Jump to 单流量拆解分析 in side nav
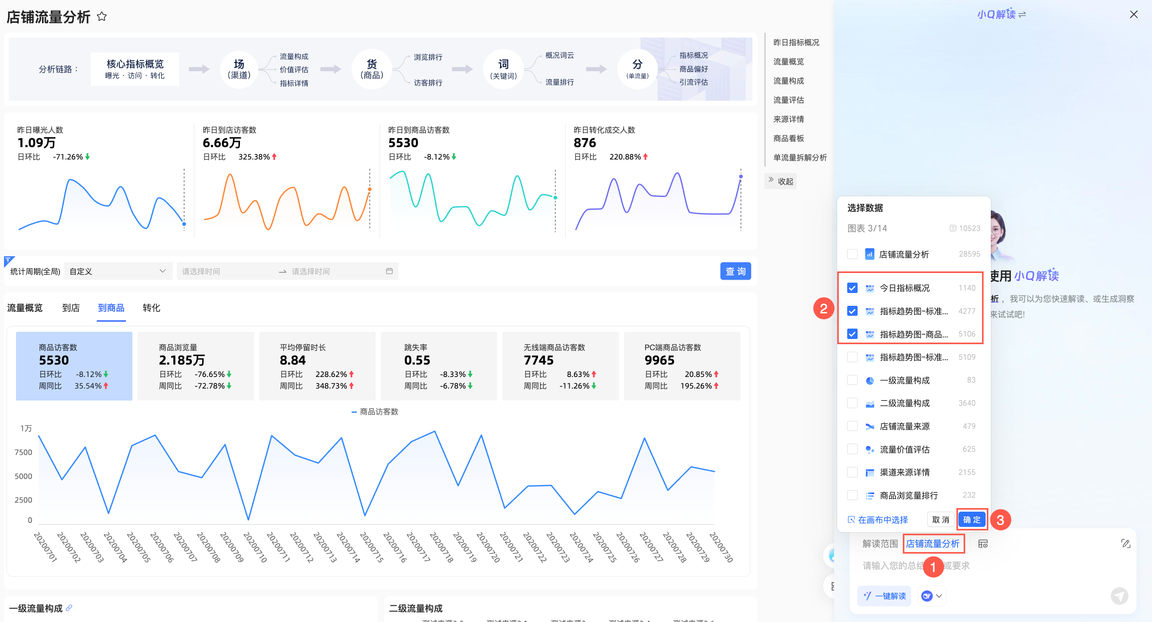This screenshot has height=622, width=1152. point(800,158)
